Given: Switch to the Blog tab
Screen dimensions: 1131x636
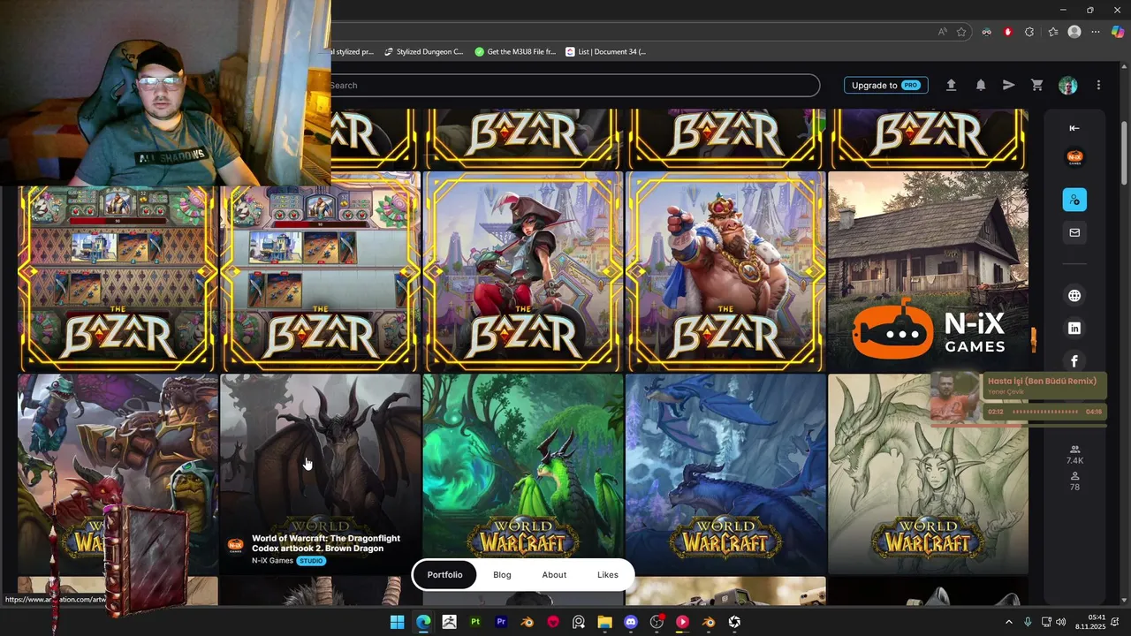Looking at the screenshot, I should tap(502, 575).
